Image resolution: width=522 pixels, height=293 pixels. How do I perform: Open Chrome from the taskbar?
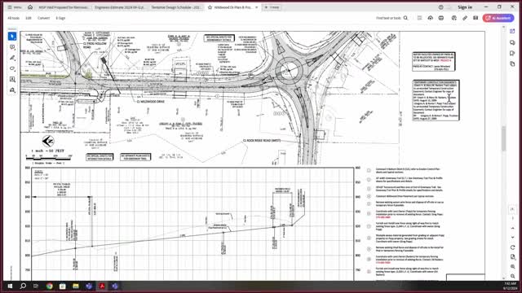(x=49, y=286)
